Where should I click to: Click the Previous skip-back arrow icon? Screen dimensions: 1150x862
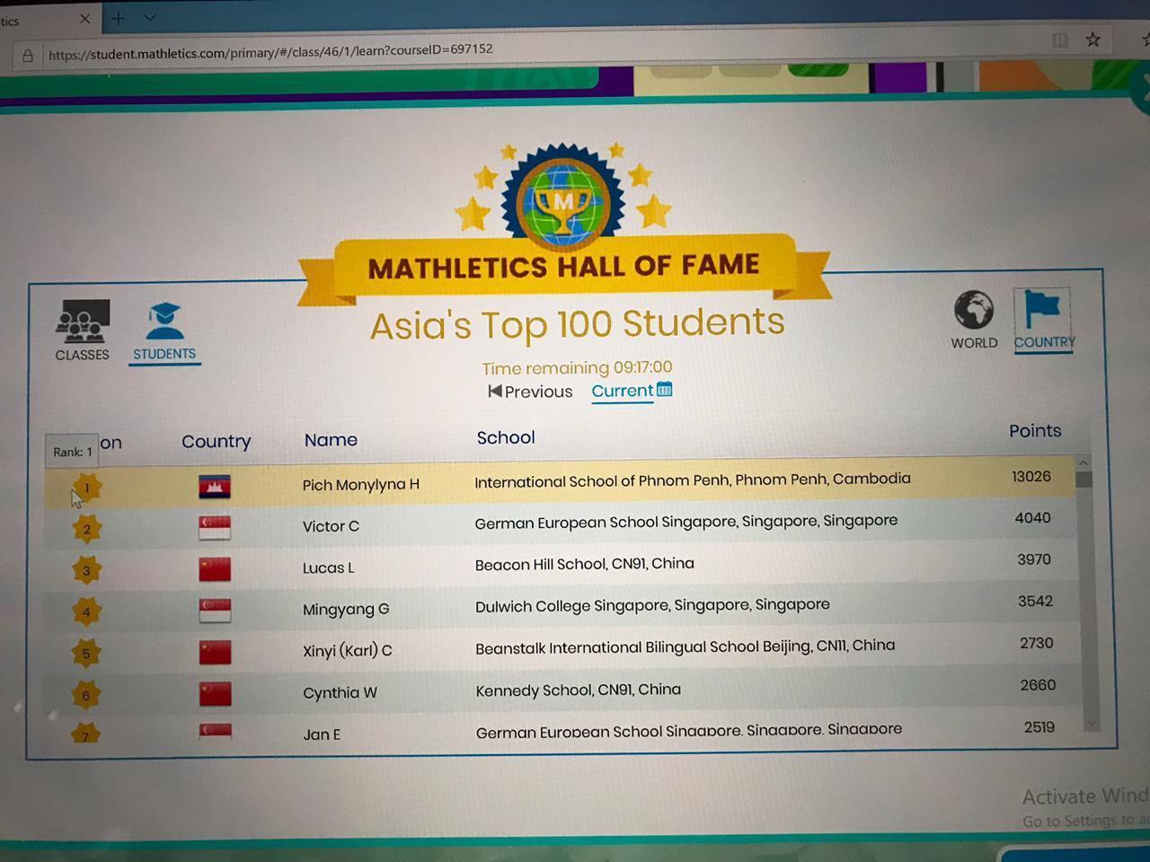click(x=494, y=391)
